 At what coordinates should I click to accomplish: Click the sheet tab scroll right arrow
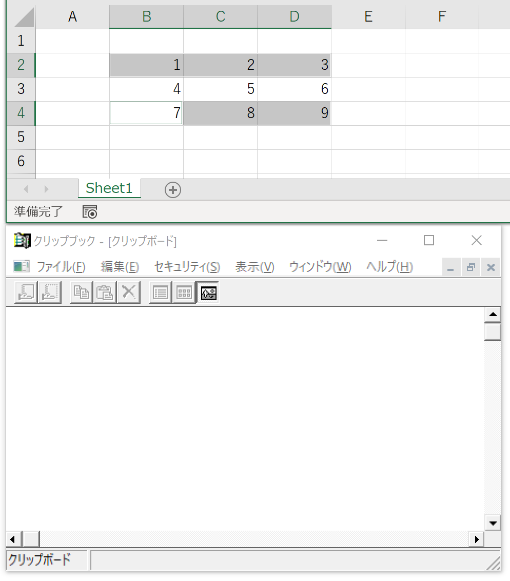[x=46, y=189]
